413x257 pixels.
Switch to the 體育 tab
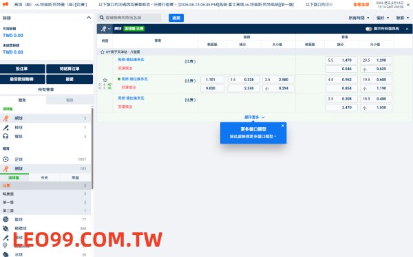pyautogui.click(x=22, y=100)
